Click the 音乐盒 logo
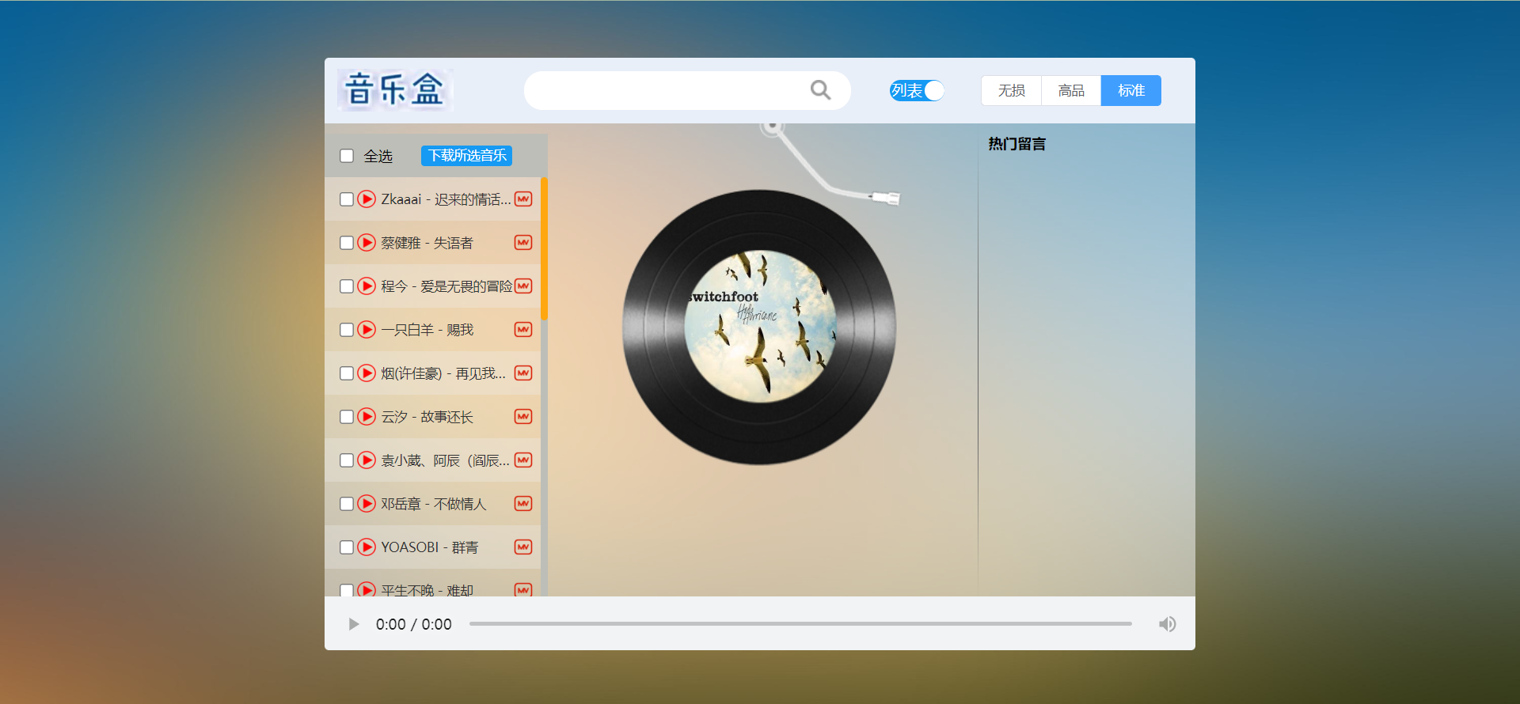The width and height of the screenshot is (1520, 704). tap(395, 89)
